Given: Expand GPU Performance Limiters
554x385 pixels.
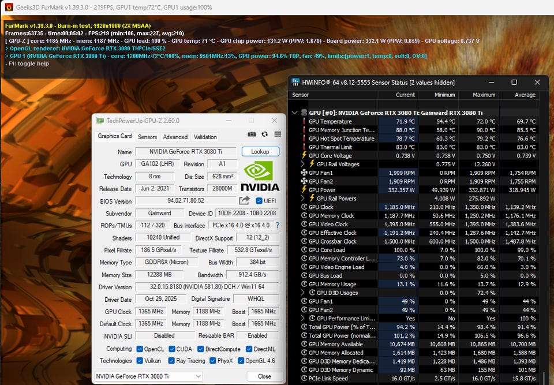Looking at the screenshot, I should pos(303,318).
